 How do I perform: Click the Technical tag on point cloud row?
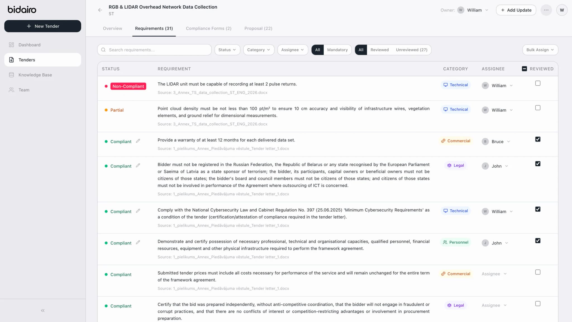pos(456,109)
